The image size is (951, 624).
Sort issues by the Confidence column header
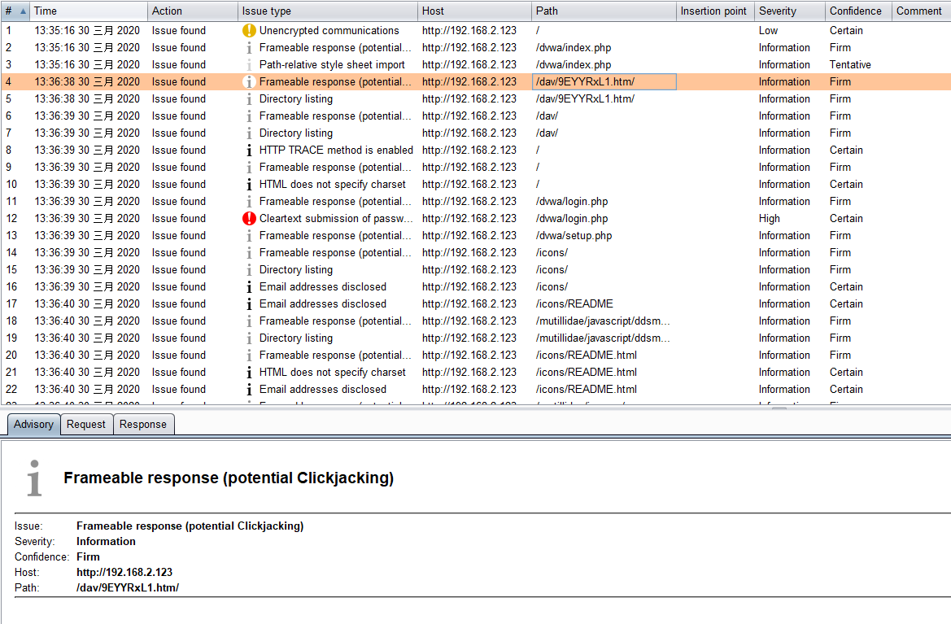[855, 11]
